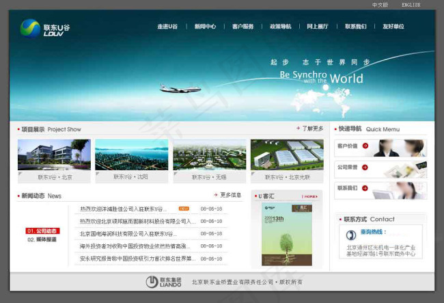Click the 联系方式 Contact heading
This screenshot has height=303, width=444.
click(x=369, y=219)
